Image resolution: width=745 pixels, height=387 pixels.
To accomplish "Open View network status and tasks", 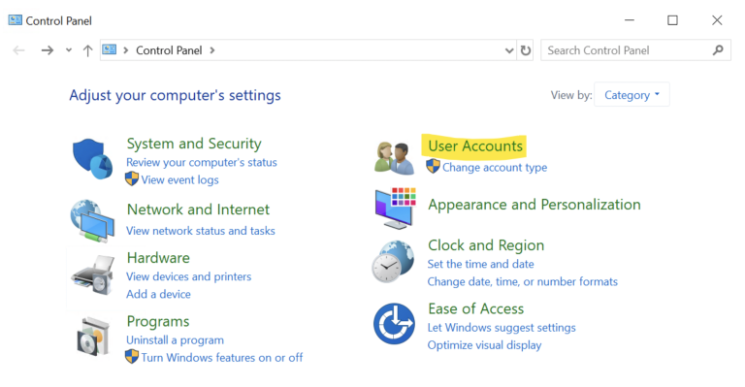I will point(201,231).
